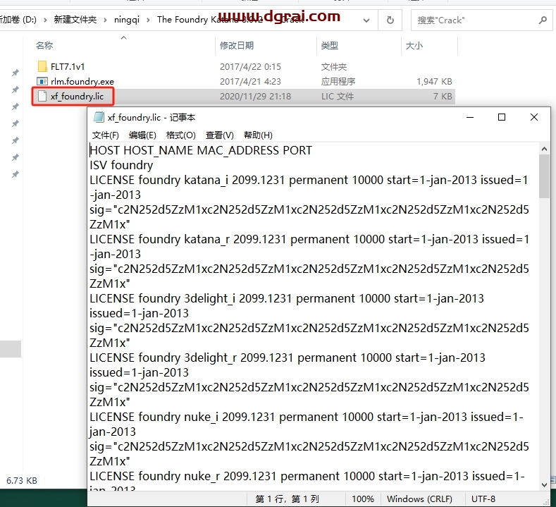Click the nuke_i LICENSE line in Notepad
This screenshot has height=507, width=556.
click(x=307, y=424)
